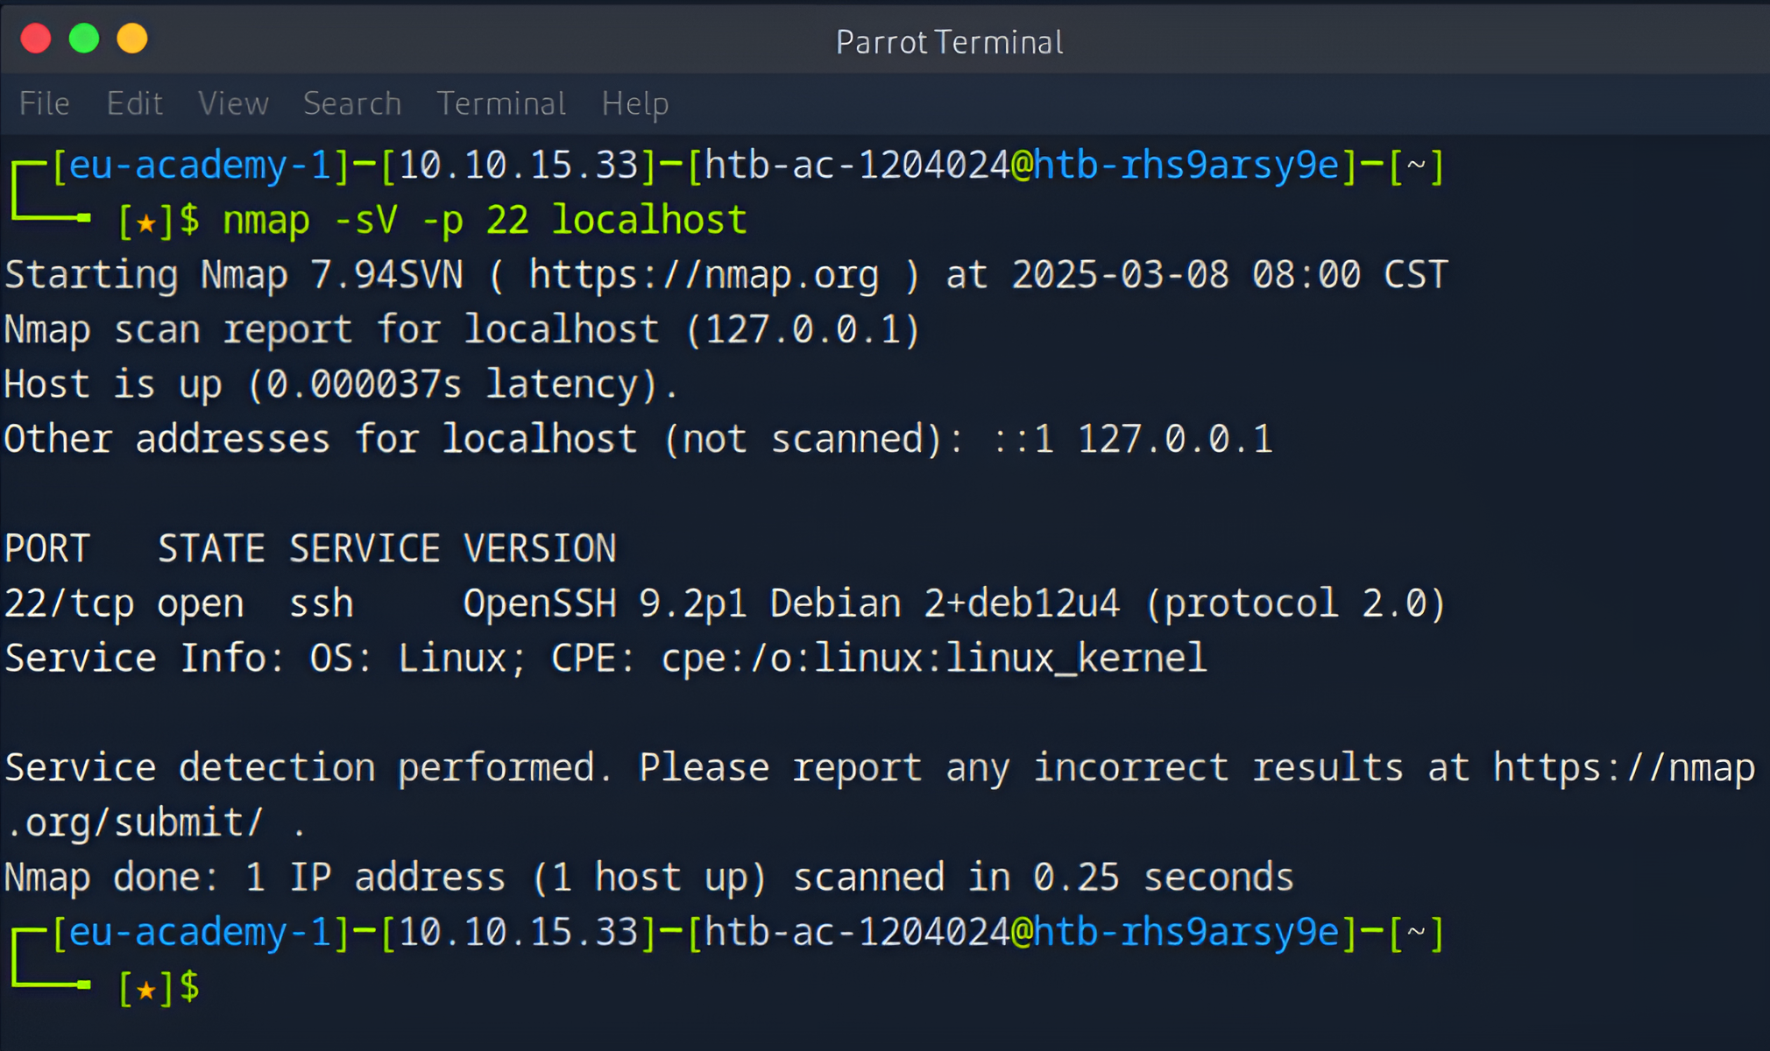Click the PORT column header
This screenshot has width=1770, height=1051.
(47, 549)
